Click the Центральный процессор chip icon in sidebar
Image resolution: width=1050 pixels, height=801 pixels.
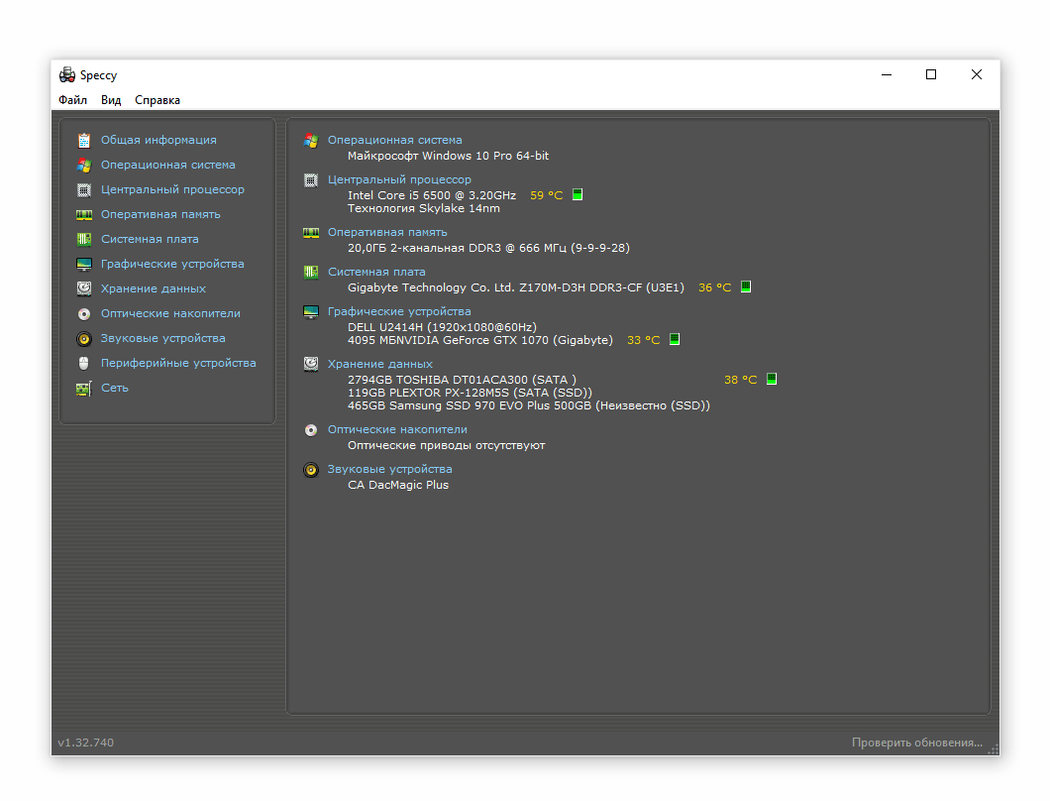(84, 189)
